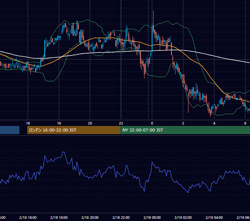Click the '2' hour label on price chart
Screen dimensions: 250x221
[x=183, y=123]
